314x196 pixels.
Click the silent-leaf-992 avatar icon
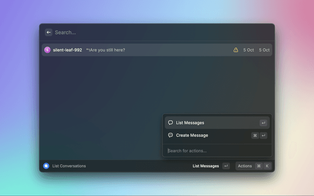(x=48, y=50)
